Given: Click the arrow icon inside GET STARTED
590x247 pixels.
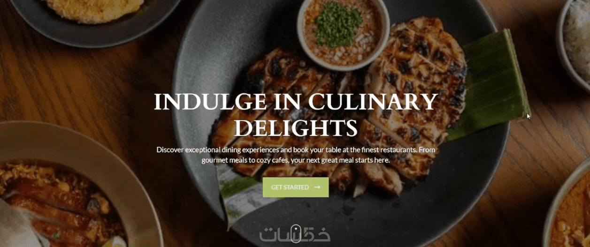Looking at the screenshot, I should 317,187.
